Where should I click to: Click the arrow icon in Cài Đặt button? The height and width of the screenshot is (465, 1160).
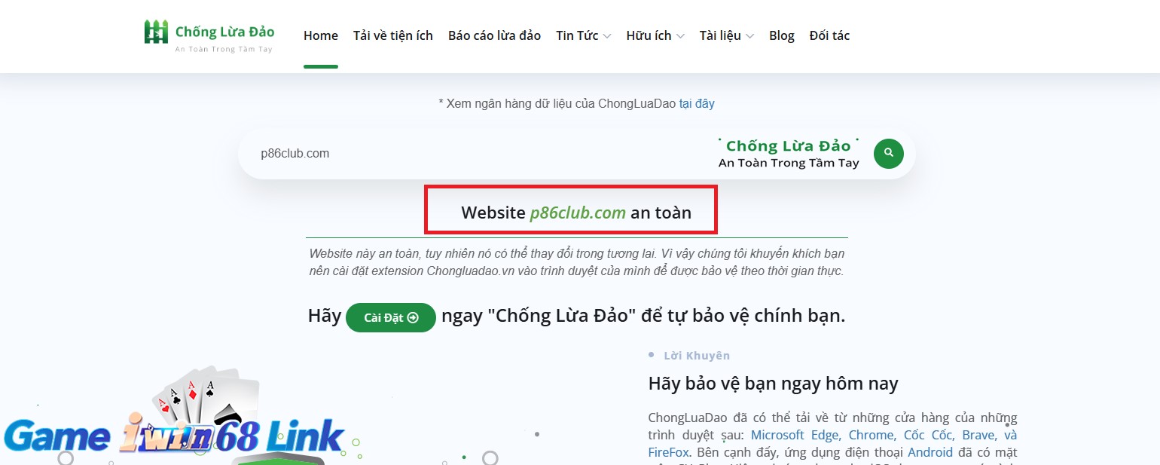click(x=413, y=318)
